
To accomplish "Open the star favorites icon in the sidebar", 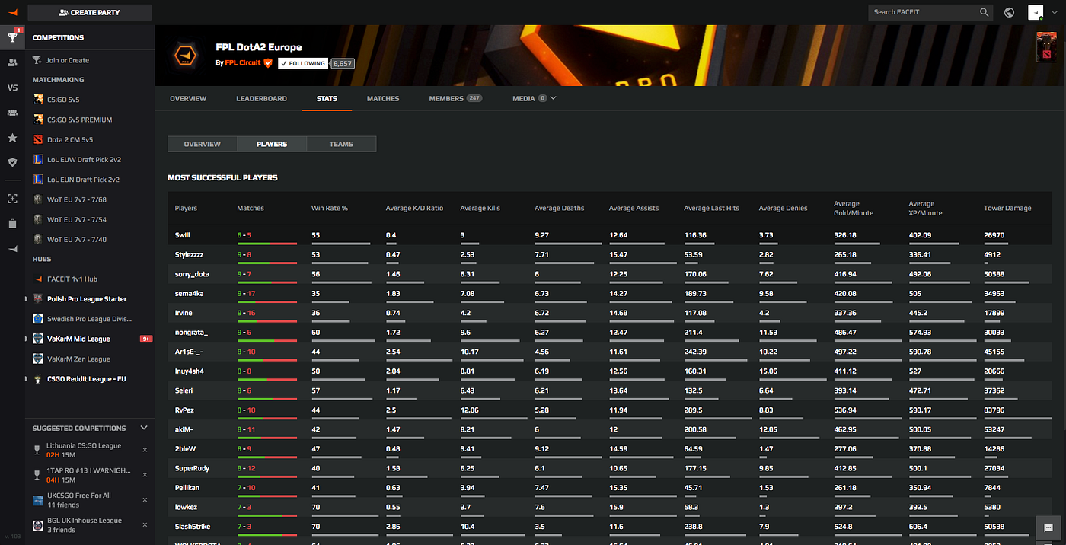I will coord(12,138).
